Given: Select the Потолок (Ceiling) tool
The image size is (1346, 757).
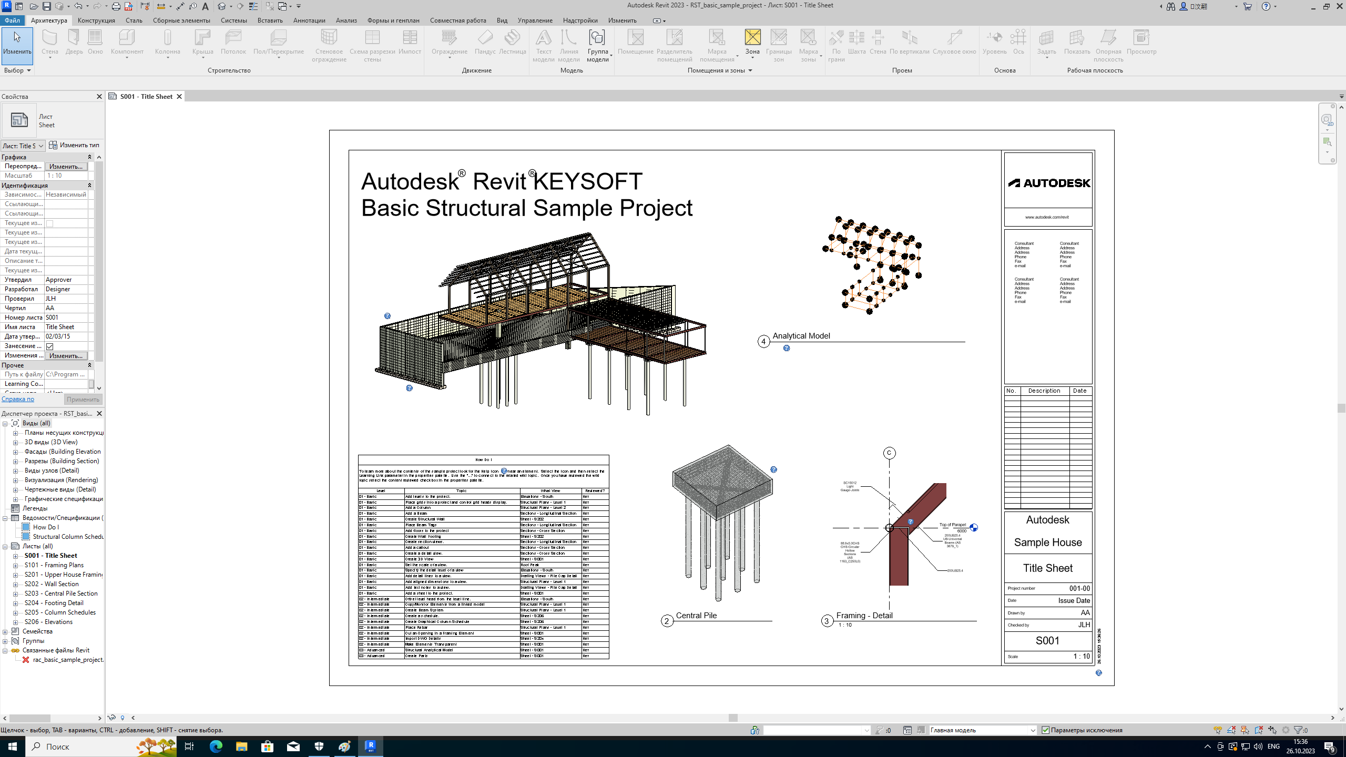Looking at the screenshot, I should [233, 42].
